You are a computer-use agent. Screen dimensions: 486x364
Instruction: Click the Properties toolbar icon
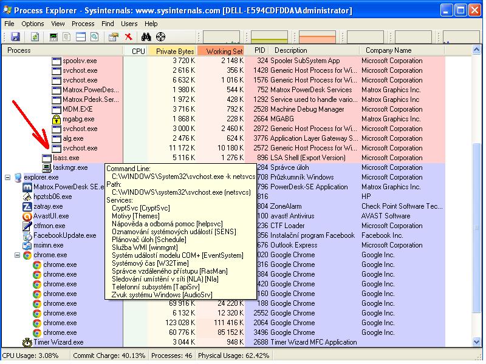[113, 37]
